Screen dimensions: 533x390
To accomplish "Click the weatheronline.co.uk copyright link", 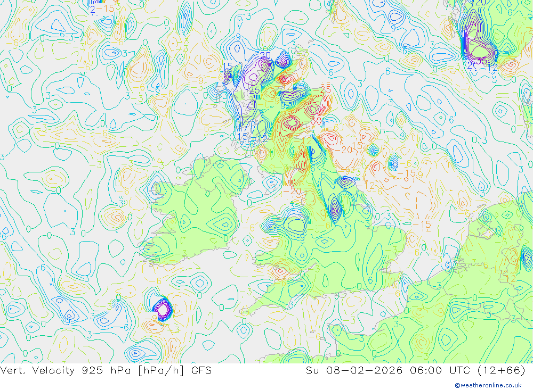I will point(488,385).
